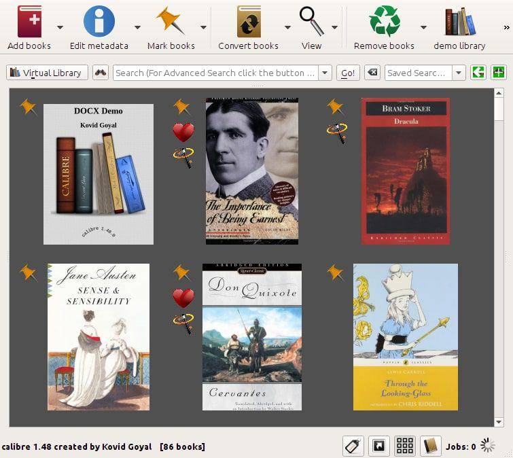Click the jobs spinner icon

488,445
